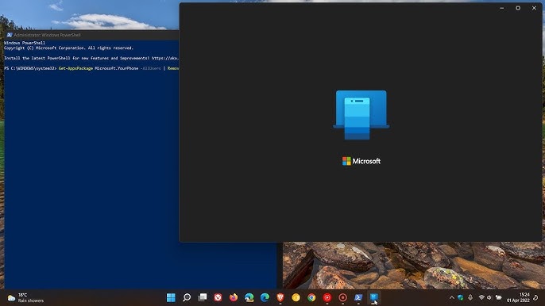Viewport: 545px width, 306px height.
Task: Select the Administrator: Windows PowerShell title bar
Action: [x=92, y=35]
